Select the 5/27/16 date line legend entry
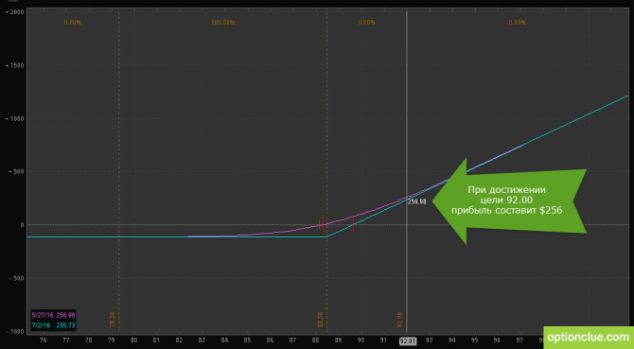 [x=53, y=315]
